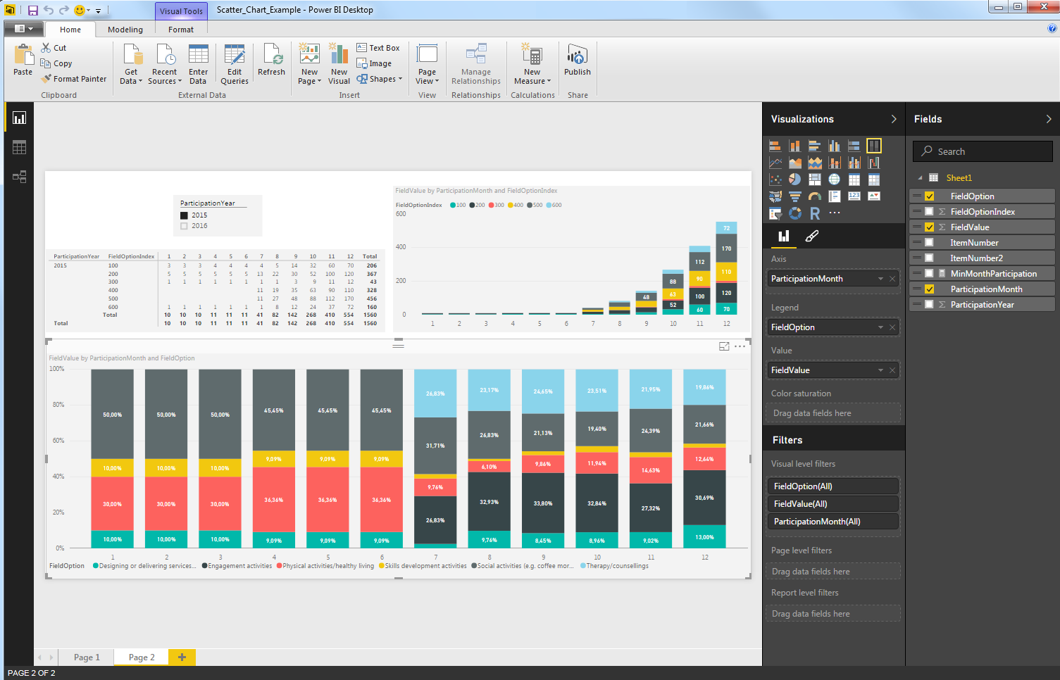Select the Gauge visualization
This screenshot has width=1060, height=680.
(x=814, y=196)
